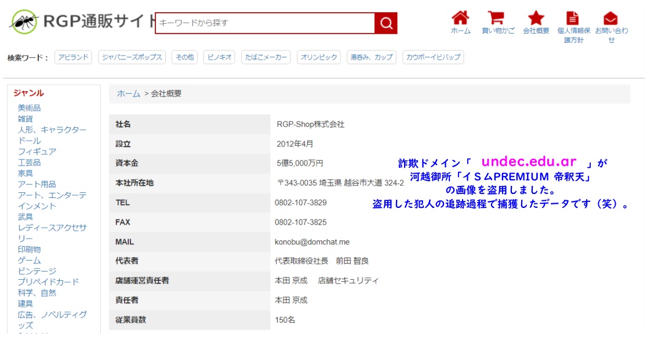
Task: Open the 武具 genre
Action: point(25,217)
